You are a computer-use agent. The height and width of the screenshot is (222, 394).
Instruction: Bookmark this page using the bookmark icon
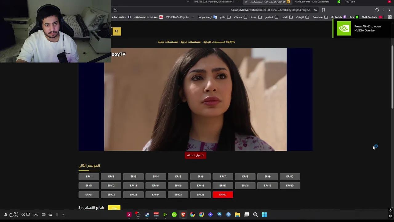[x=323, y=10]
